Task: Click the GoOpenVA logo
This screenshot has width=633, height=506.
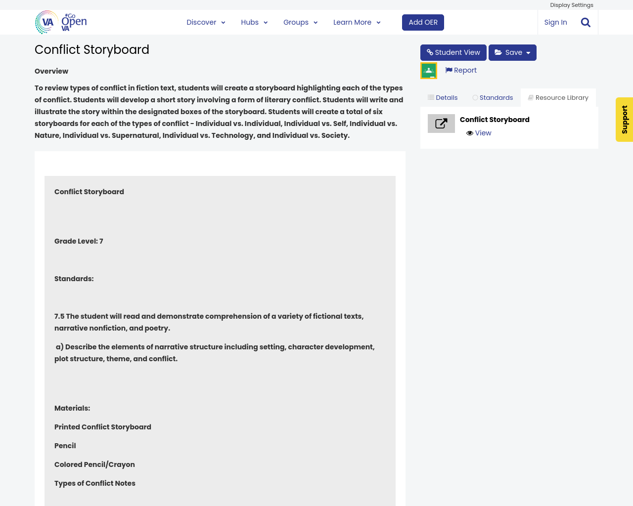Action: (61, 22)
